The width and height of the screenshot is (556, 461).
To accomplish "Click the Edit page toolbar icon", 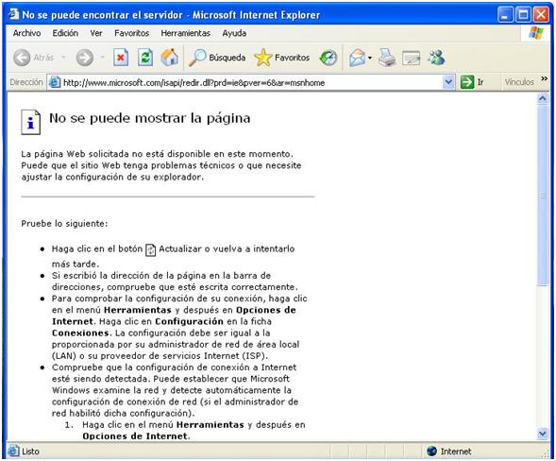I will [x=412, y=58].
